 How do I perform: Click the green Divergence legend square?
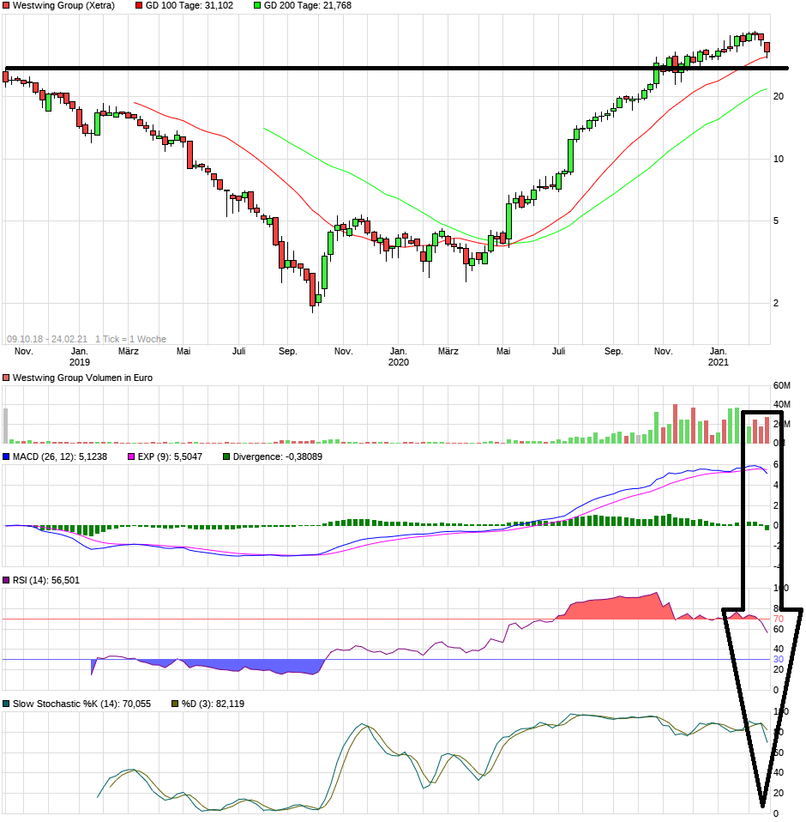point(226,457)
